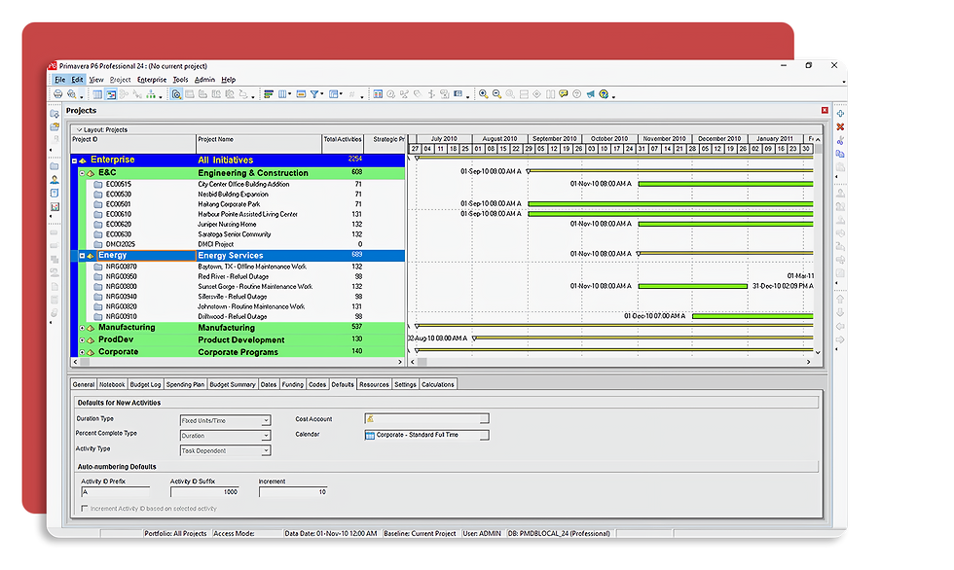Expand the ProdDev node
This screenshot has height=570, width=954.
82,340
